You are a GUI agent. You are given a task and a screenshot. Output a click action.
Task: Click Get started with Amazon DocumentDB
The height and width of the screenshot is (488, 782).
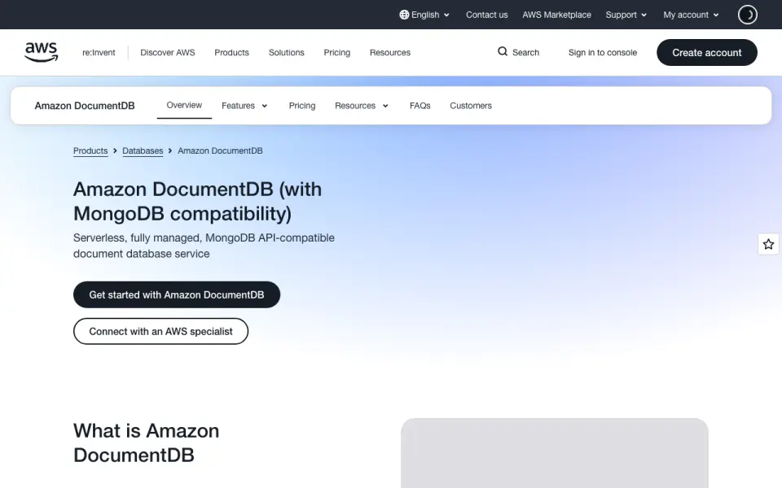coord(177,294)
